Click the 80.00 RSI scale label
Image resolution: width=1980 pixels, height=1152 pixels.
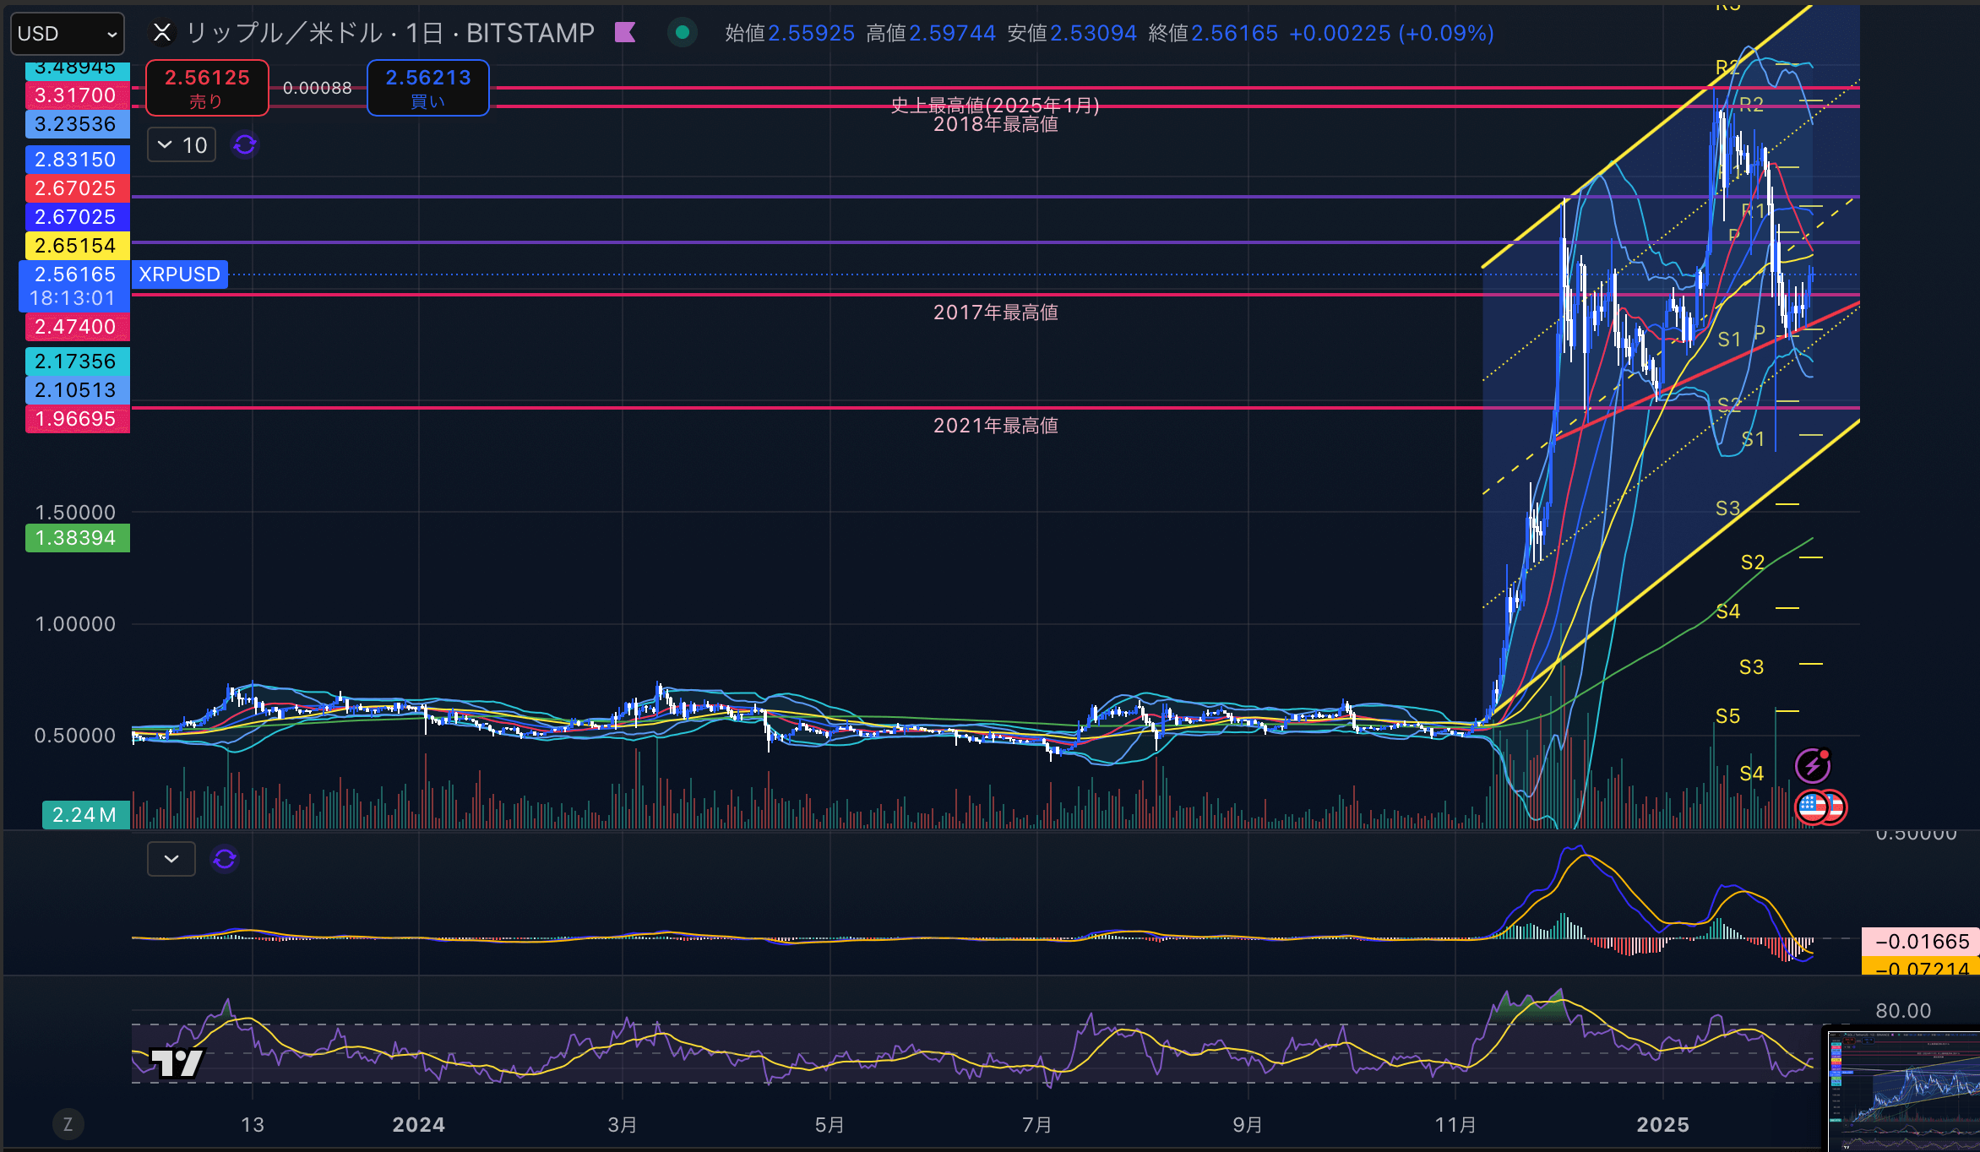click(1904, 1011)
